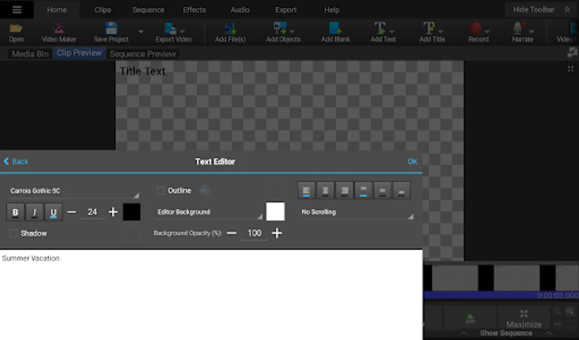This screenshot has width=579, height=340.
Task: Toggle Underline formatting
Action: (53, 212)
